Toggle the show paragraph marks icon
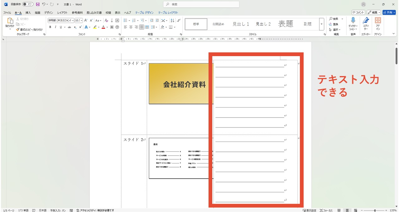This screenshot has height=212, width=399. (178, 20)
